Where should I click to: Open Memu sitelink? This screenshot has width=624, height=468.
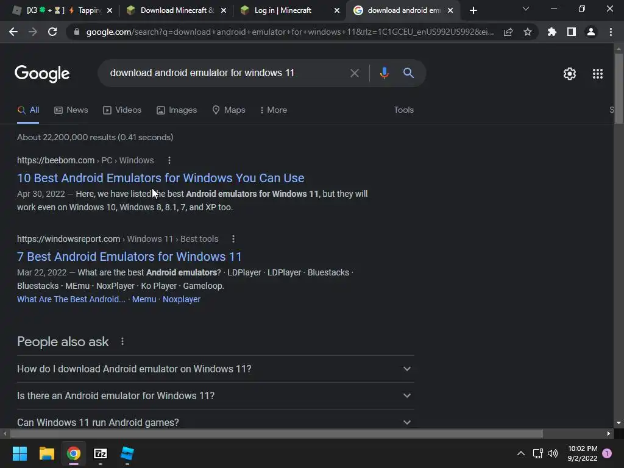pyautogui.click(x=144, y=299)
